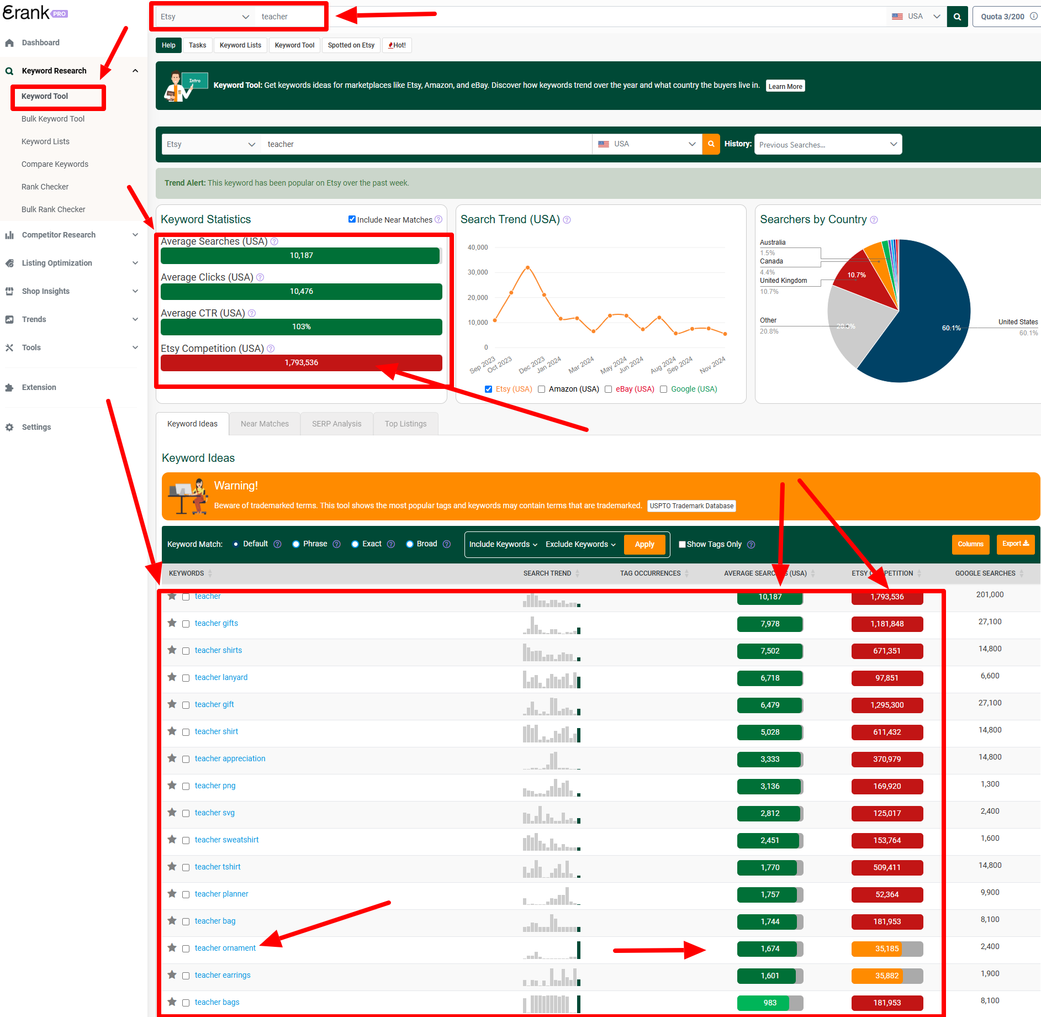Expand Competitor Research sidebar section

pyautogui.click(x=135, y=235)
